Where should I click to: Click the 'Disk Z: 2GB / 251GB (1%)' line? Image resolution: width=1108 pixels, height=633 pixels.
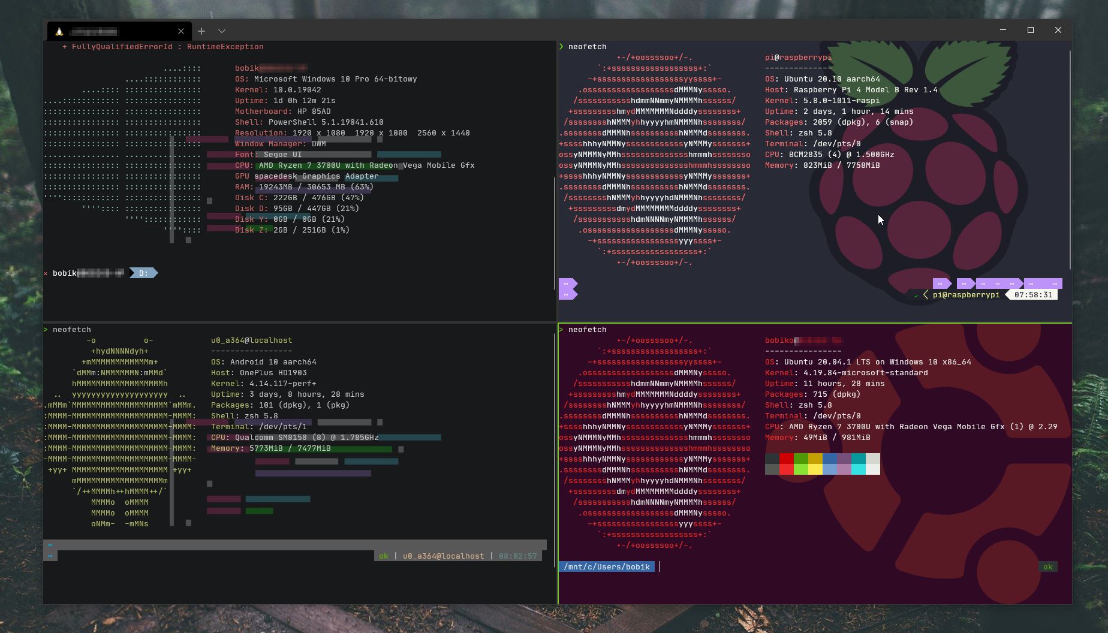pos(293,230)
